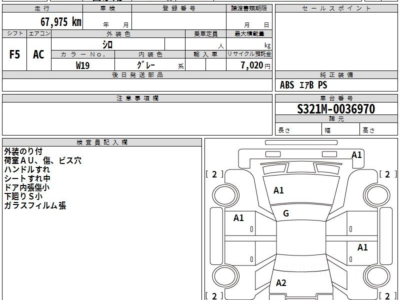Select the note ハンドルすれ
This screenshot has width=400, height=300.
coord(27,170)
